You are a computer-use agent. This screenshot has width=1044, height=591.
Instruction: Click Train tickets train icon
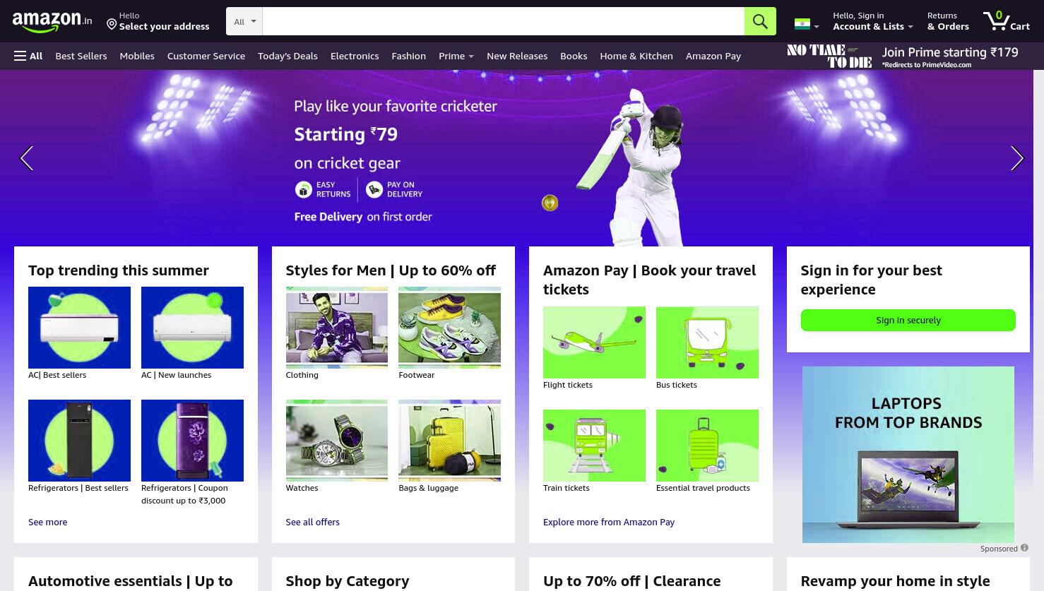[x=594, y=446]
